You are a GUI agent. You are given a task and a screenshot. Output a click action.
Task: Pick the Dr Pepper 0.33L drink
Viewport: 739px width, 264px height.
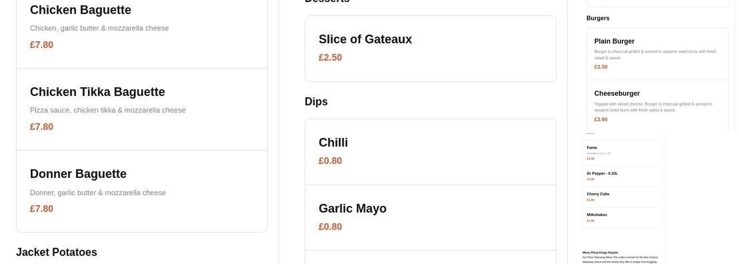tap(602, 174)
